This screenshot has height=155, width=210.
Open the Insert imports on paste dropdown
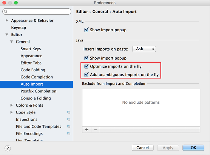tap(144, 49)
